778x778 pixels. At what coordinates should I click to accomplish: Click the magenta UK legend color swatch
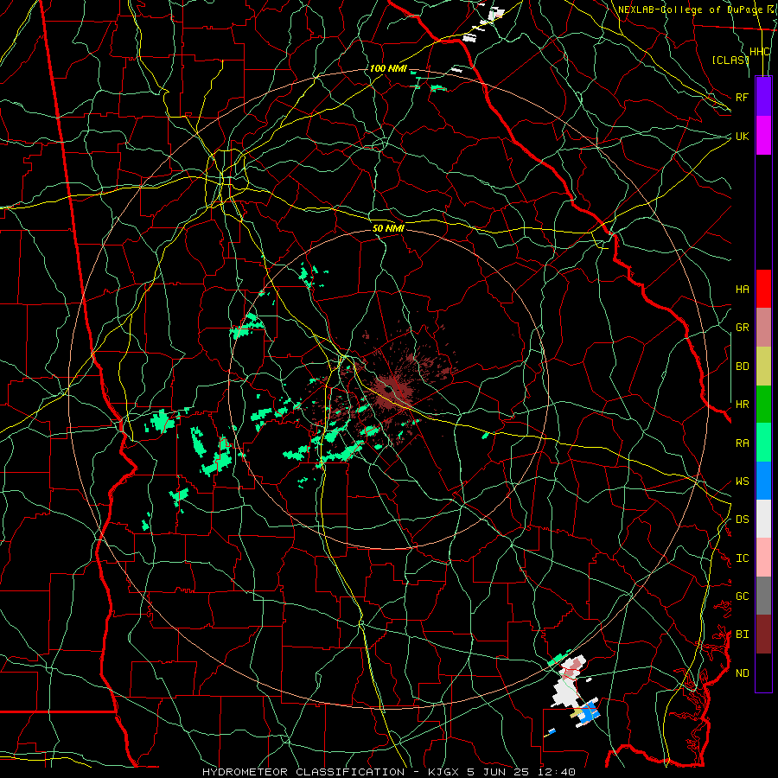click(763, 136)
